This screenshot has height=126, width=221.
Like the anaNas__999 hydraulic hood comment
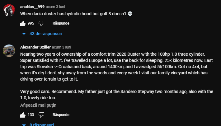[x=22, y=23]
